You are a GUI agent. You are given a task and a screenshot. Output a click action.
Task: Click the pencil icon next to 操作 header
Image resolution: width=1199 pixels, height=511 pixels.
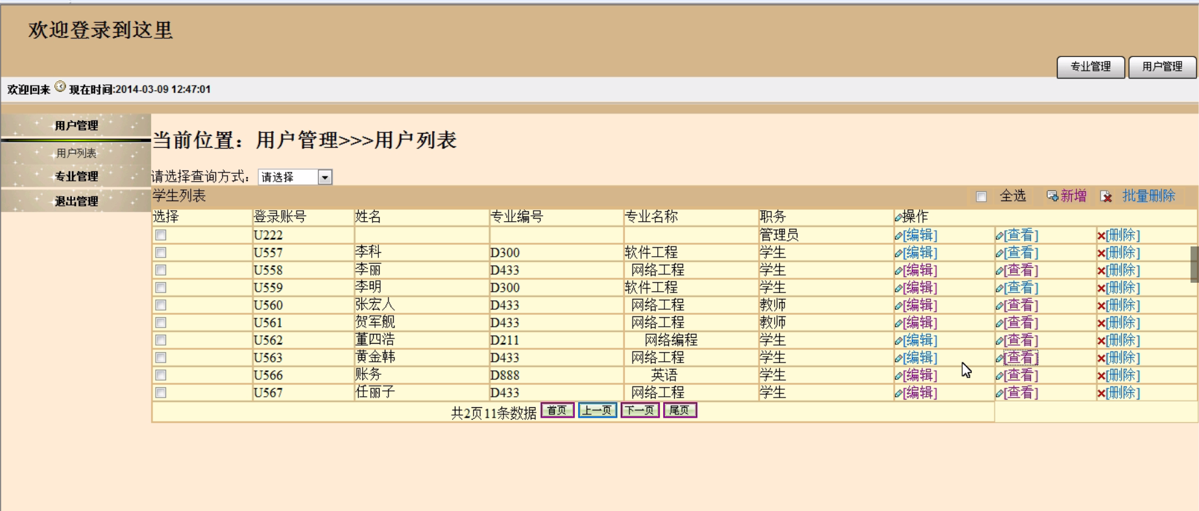[898, 217]
